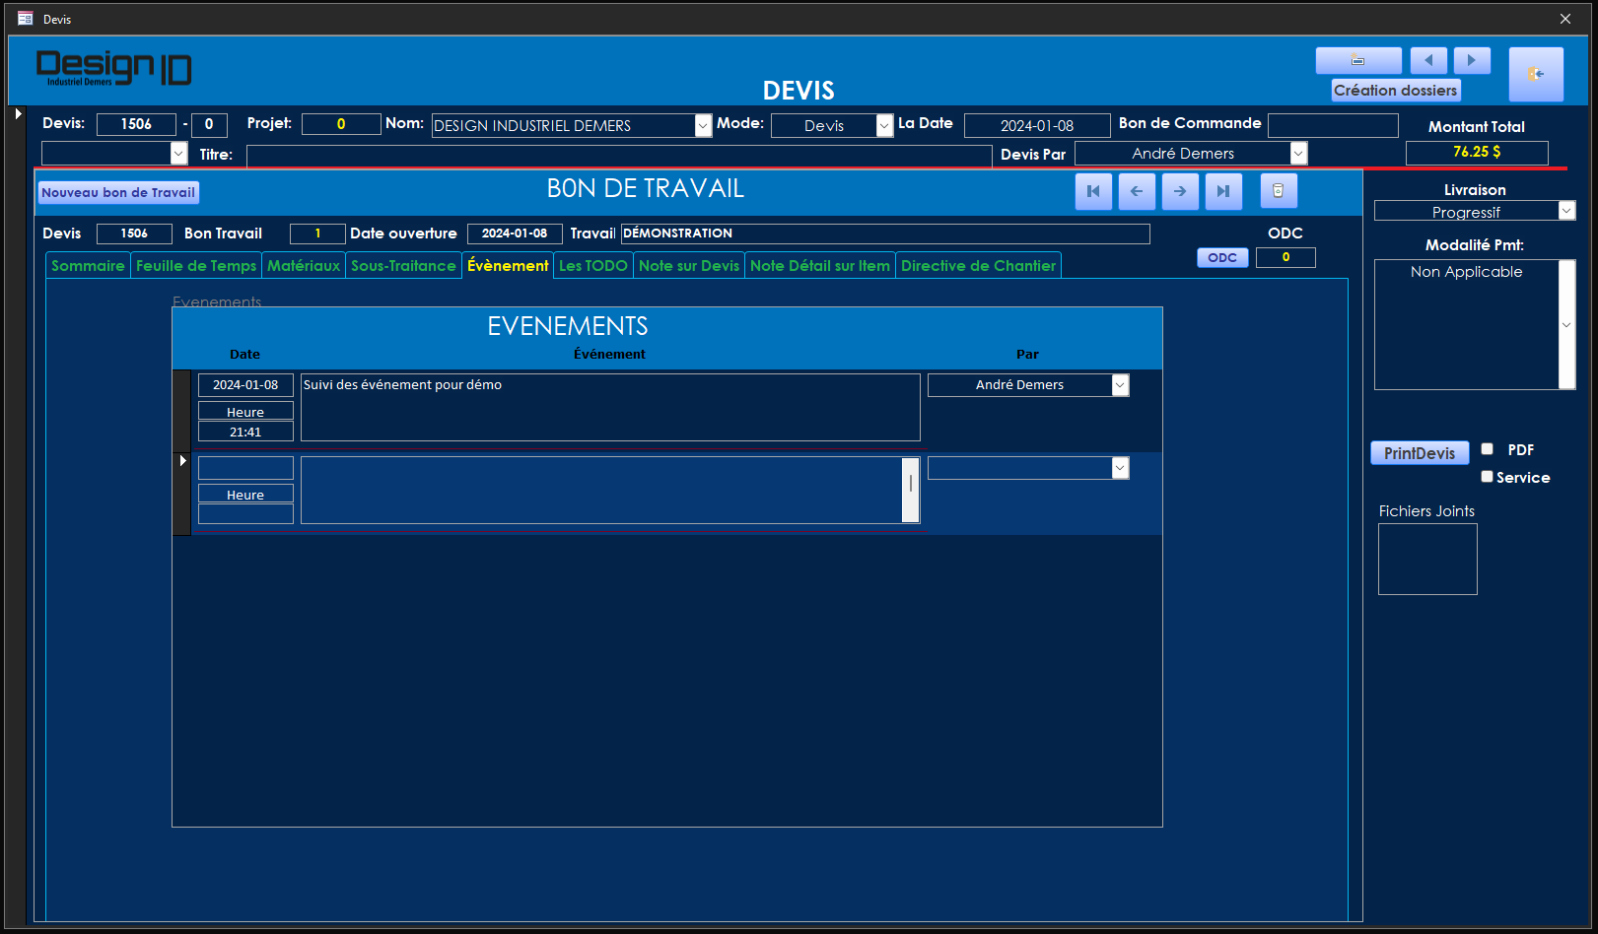Open the Feuille de Temps tab
1598x934 pixels.
195,266
